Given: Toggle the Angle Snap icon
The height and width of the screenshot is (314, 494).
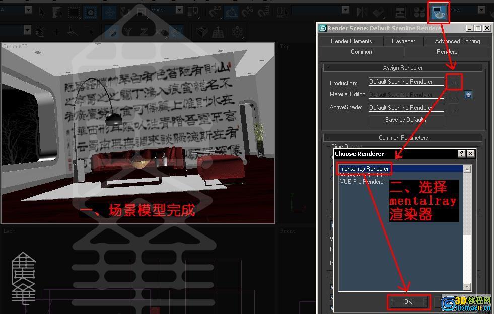Looking at the screenshot, I should 231,12.
